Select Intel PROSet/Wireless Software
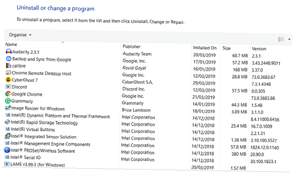 tap(42, 151)
